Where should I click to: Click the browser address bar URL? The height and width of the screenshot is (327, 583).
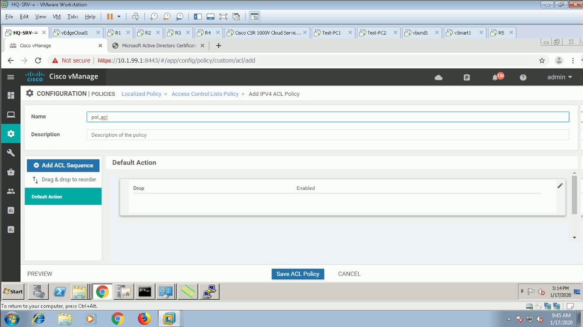click(x=176, y=60)
